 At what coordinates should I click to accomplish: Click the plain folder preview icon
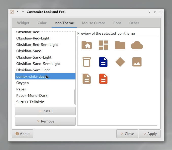click(x=120, y=45)
